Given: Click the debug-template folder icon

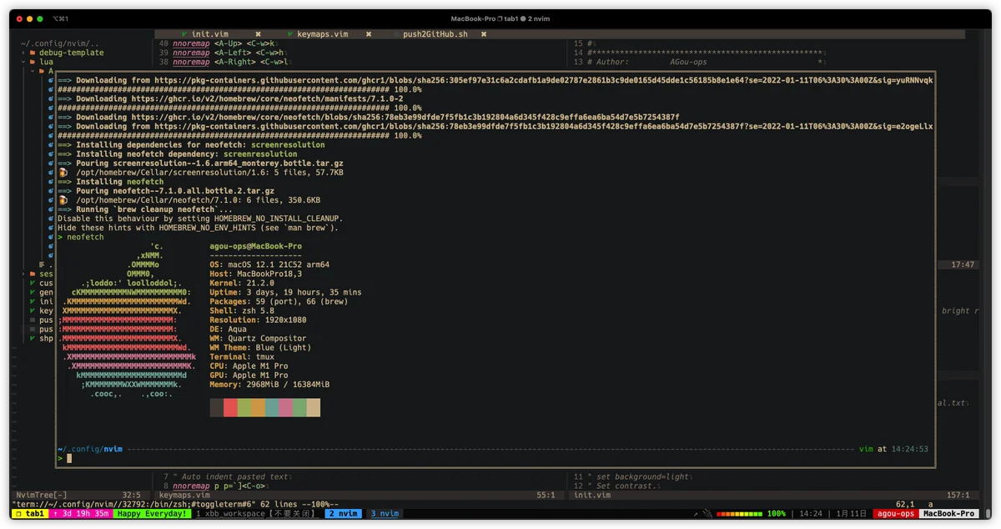Looking at the screenshot, I should click(33, 53).
